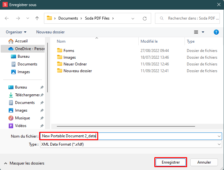This screenshot has height=170, width=224.
Task: Click pin icon next to Téléchargements
Action: (42, 95)
